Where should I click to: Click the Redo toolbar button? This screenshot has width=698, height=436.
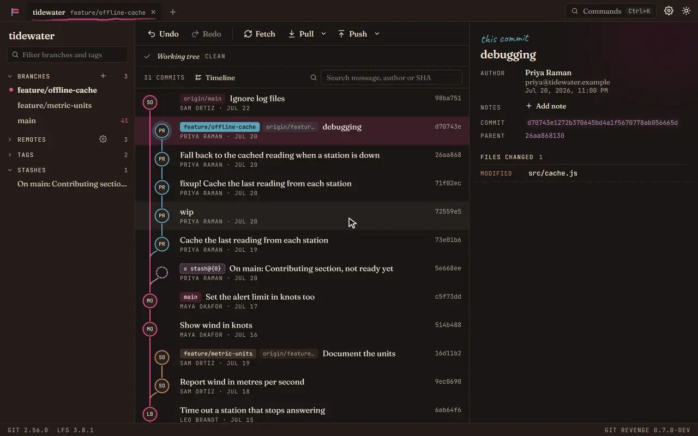tap(206, 34)
